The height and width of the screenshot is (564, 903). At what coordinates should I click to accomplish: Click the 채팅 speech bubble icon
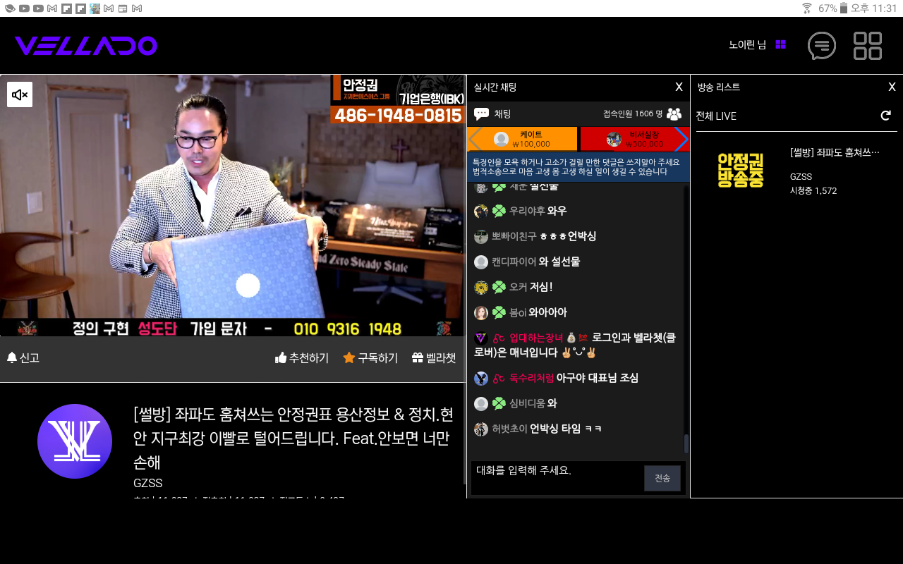tap(482, 114)
